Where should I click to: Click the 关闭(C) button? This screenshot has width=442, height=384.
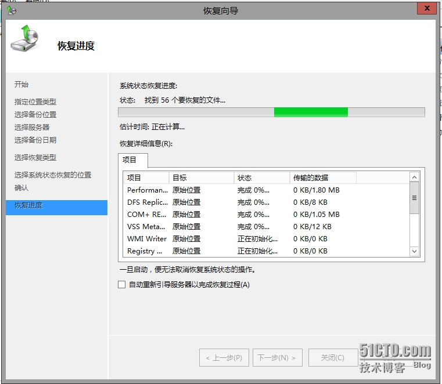click(x=333, y=358)
